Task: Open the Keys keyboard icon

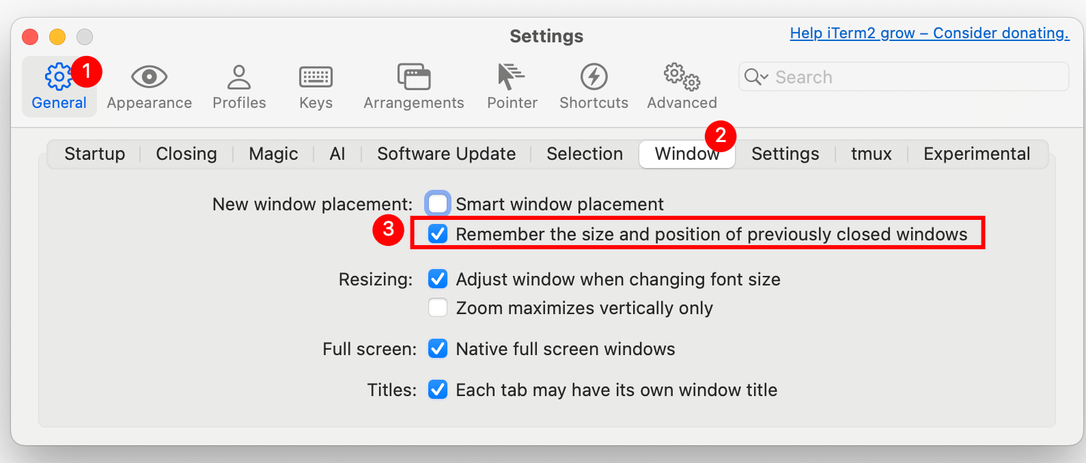Action: [x=316, y=77]
